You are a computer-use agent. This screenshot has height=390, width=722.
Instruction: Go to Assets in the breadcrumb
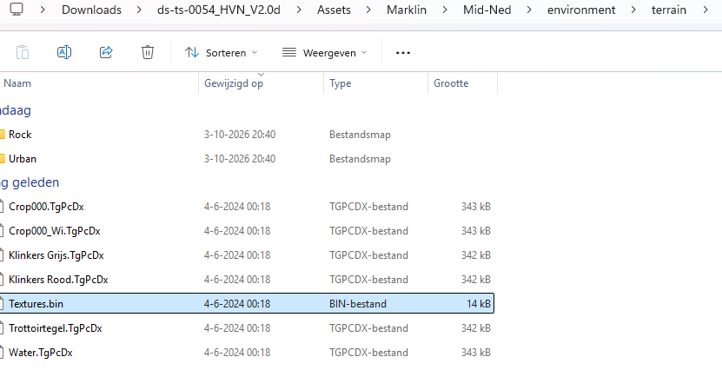[334, 10]
